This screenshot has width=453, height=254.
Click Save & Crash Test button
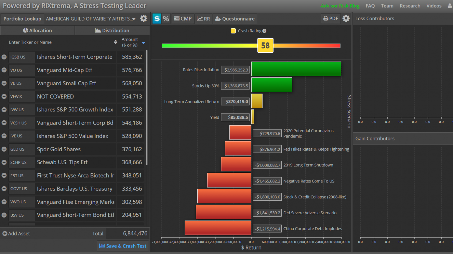pos(123,246)
